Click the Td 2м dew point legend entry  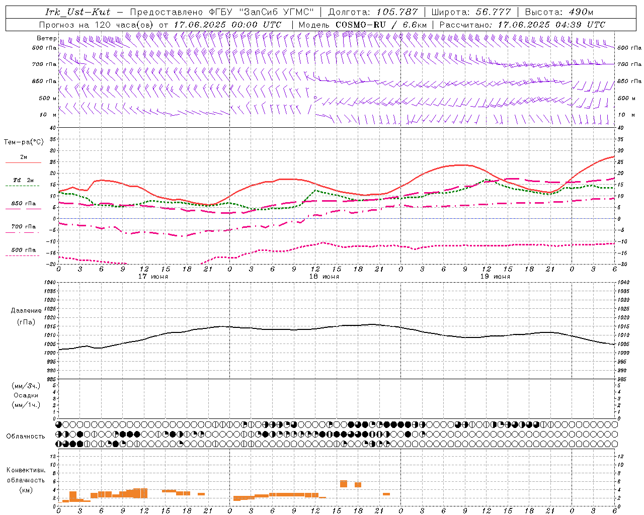(x=23, y=181)
